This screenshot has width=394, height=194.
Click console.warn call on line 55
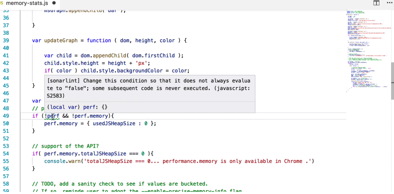(x=62, y=161)
